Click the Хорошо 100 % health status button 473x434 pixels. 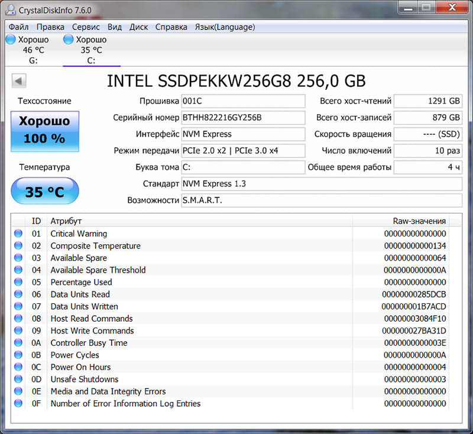[x=45, y=131]
